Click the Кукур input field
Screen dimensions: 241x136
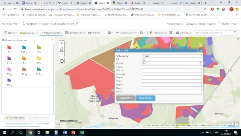point(172,88)
